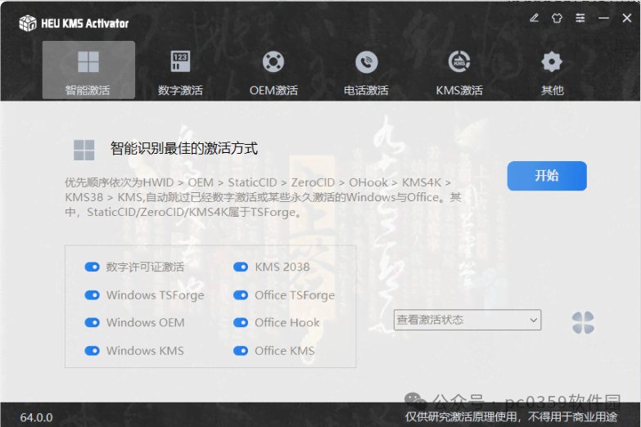Disable the Windows OEM switch
Screen dimensions: 641x427
92,322
